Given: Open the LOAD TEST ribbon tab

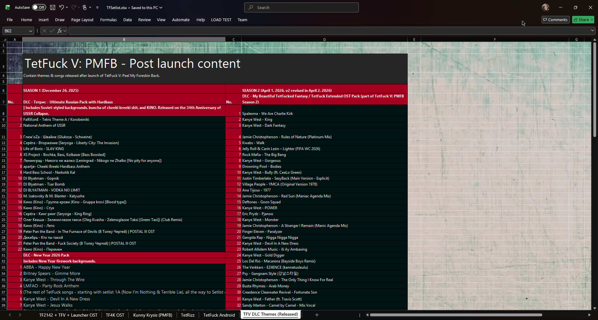Looking at the screenshot, I should pyautogui.click(x=221, y=20).
